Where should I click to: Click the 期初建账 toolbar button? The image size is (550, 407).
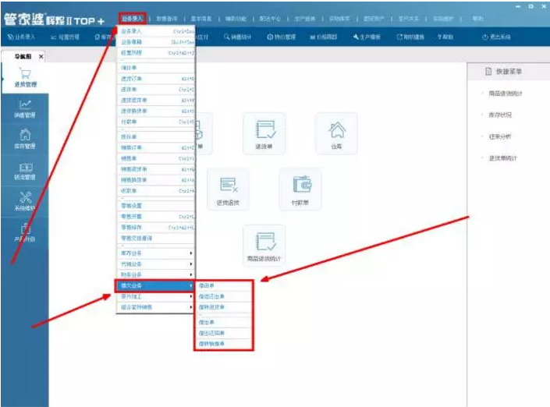point(410,37)
